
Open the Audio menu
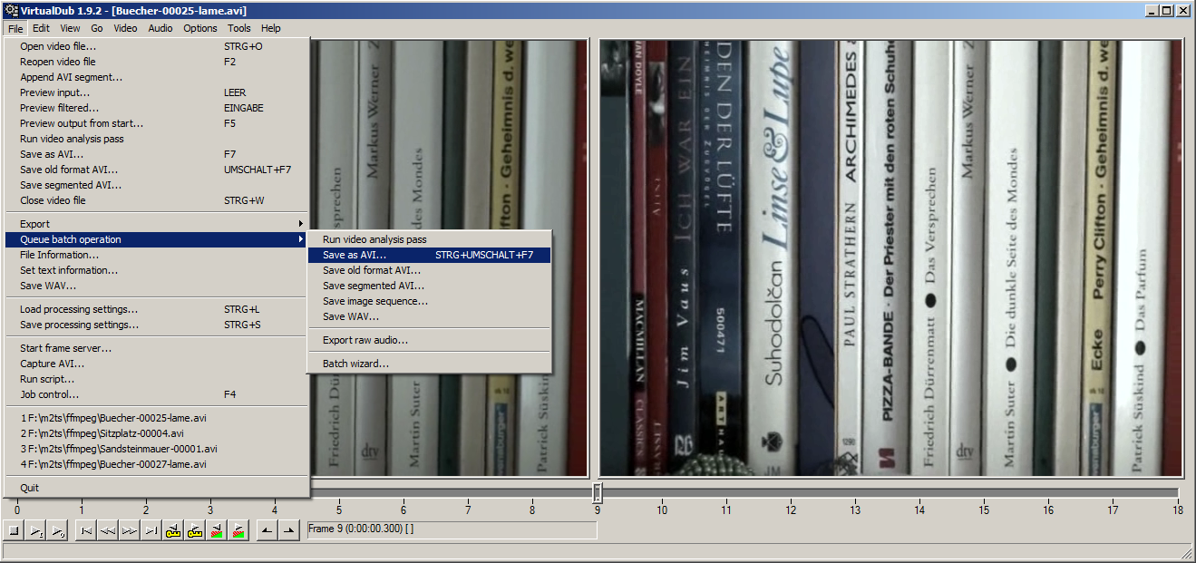[x=160, y=28]
